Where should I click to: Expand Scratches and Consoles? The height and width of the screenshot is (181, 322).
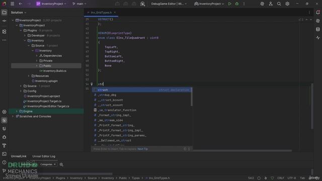click(13, 116)
